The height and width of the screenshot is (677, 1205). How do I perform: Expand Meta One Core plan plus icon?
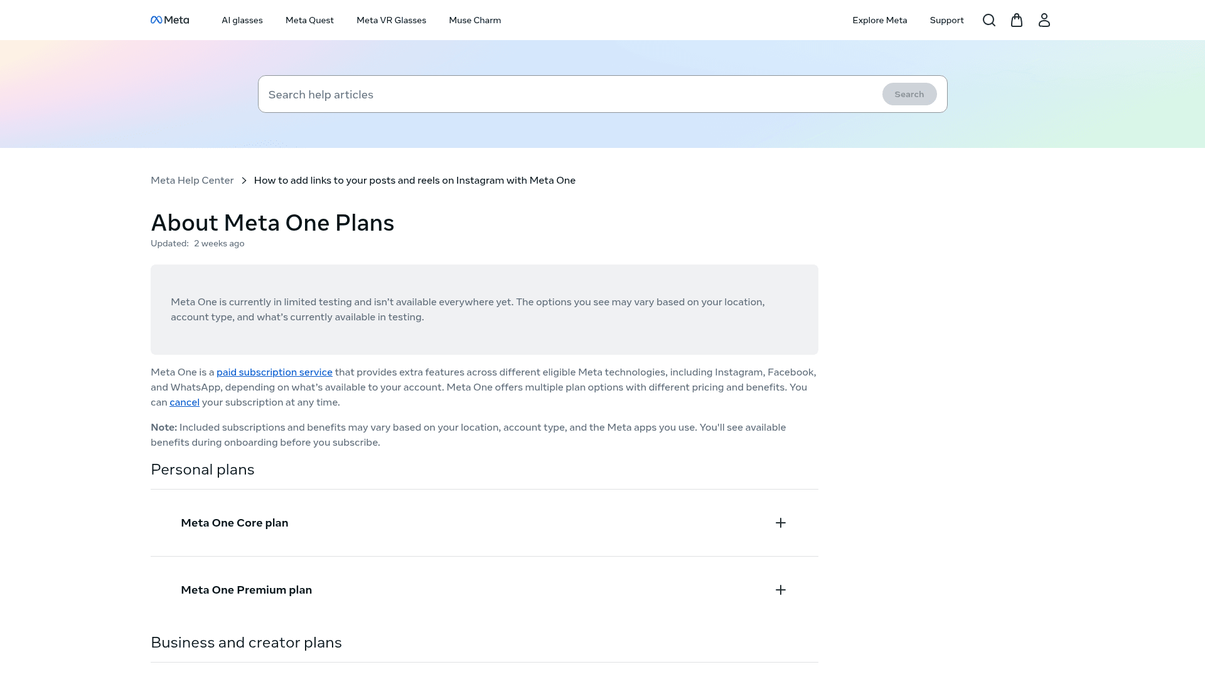pyautogui.click(x=781, y=523)
